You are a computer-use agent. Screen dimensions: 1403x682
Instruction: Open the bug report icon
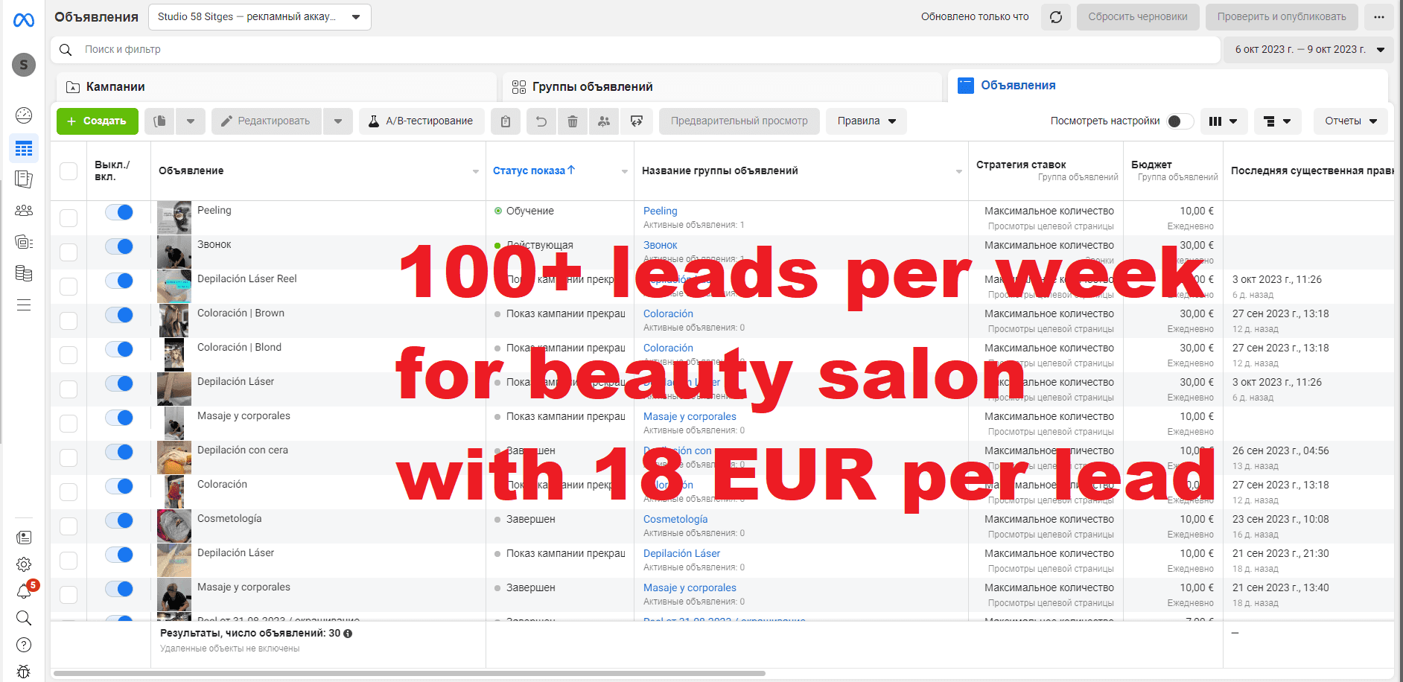pyautogui.click(x=24, y=672)
